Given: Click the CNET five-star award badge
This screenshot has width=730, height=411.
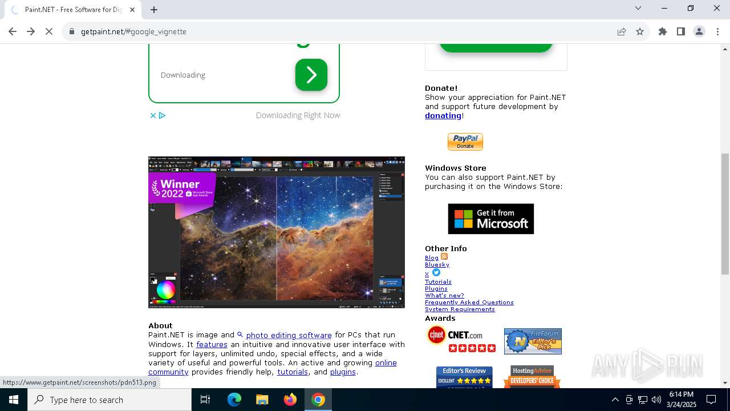Looking at the screenshot, I should pos(461,339).
